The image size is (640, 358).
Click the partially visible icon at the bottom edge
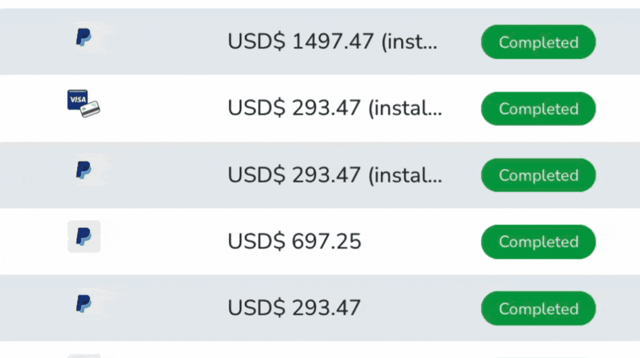click(x=84, y=356)
